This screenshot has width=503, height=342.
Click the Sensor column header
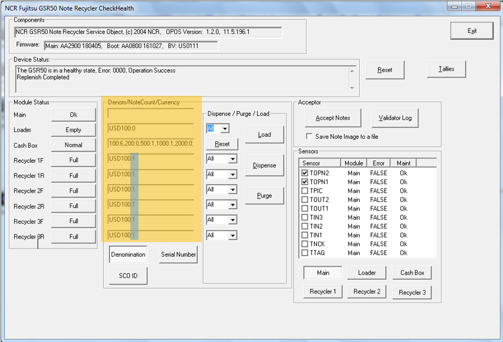point(320,163)
